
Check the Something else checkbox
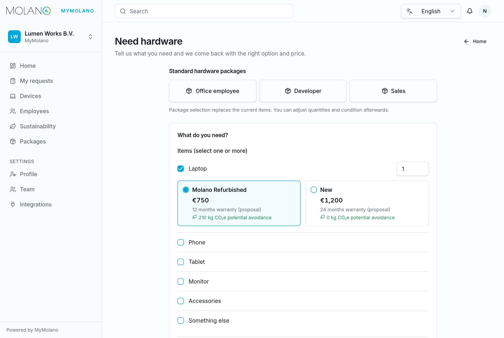coord(181,320)
